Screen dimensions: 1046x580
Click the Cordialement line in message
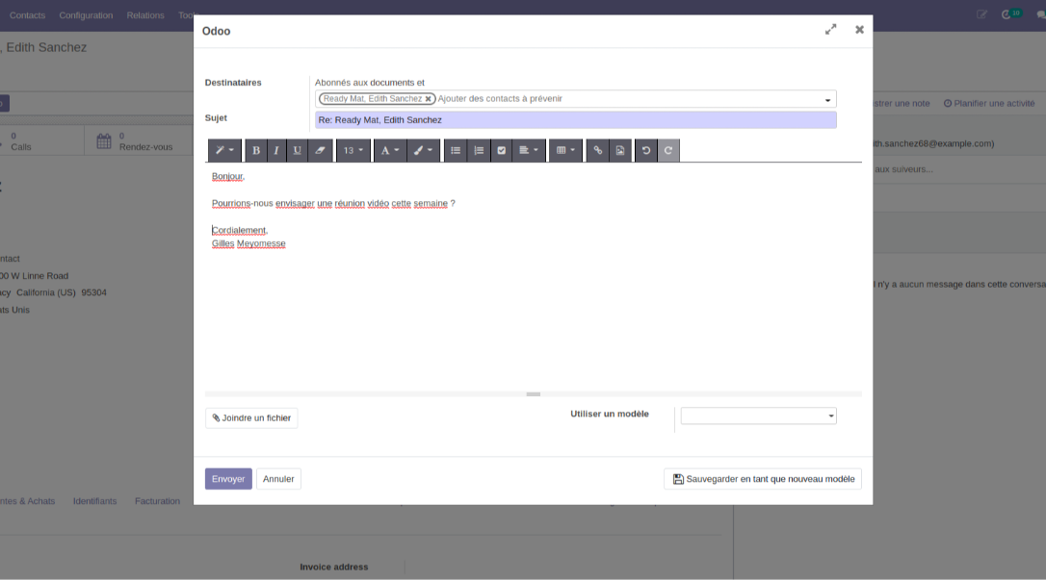coord(240,231)
